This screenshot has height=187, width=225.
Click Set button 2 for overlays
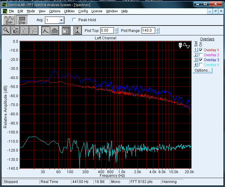click(195, 55)
